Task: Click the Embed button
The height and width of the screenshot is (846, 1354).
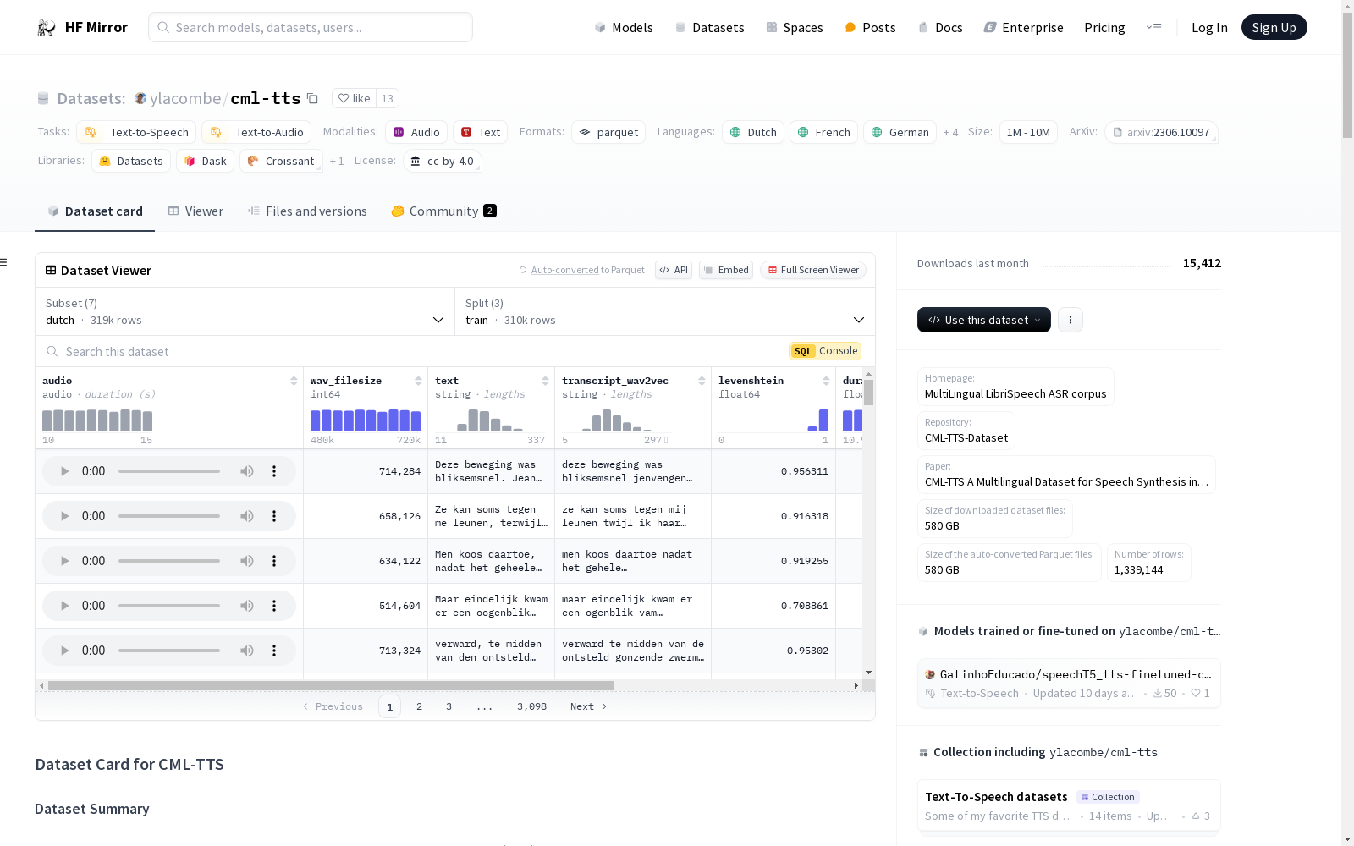Action: [726, 270]
